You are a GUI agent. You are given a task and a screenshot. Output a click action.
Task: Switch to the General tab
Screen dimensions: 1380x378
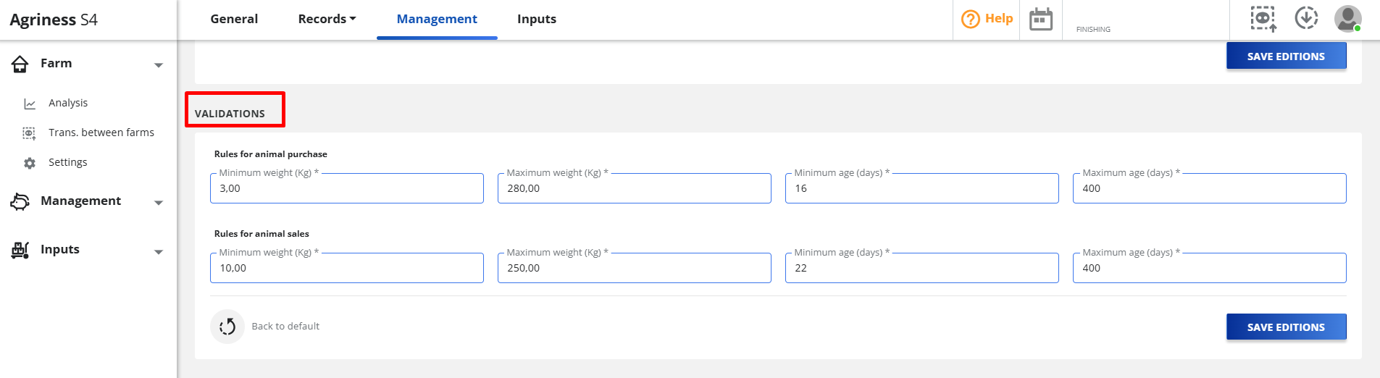pos(234,19)
